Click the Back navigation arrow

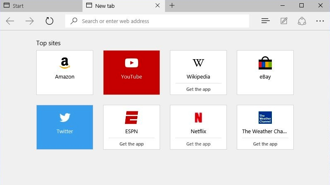coord(10,21)
